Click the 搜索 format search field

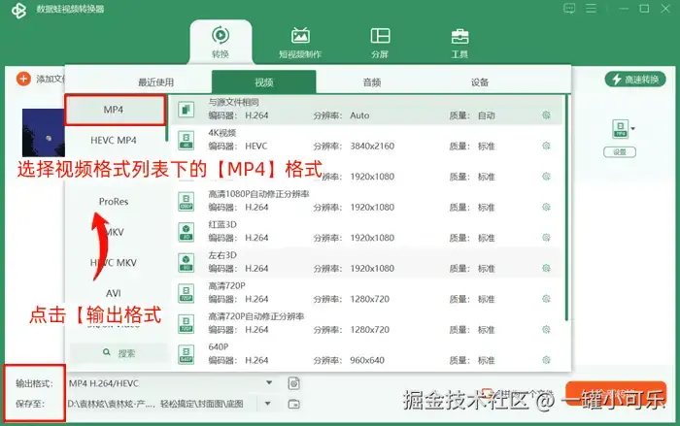(118, 353)
